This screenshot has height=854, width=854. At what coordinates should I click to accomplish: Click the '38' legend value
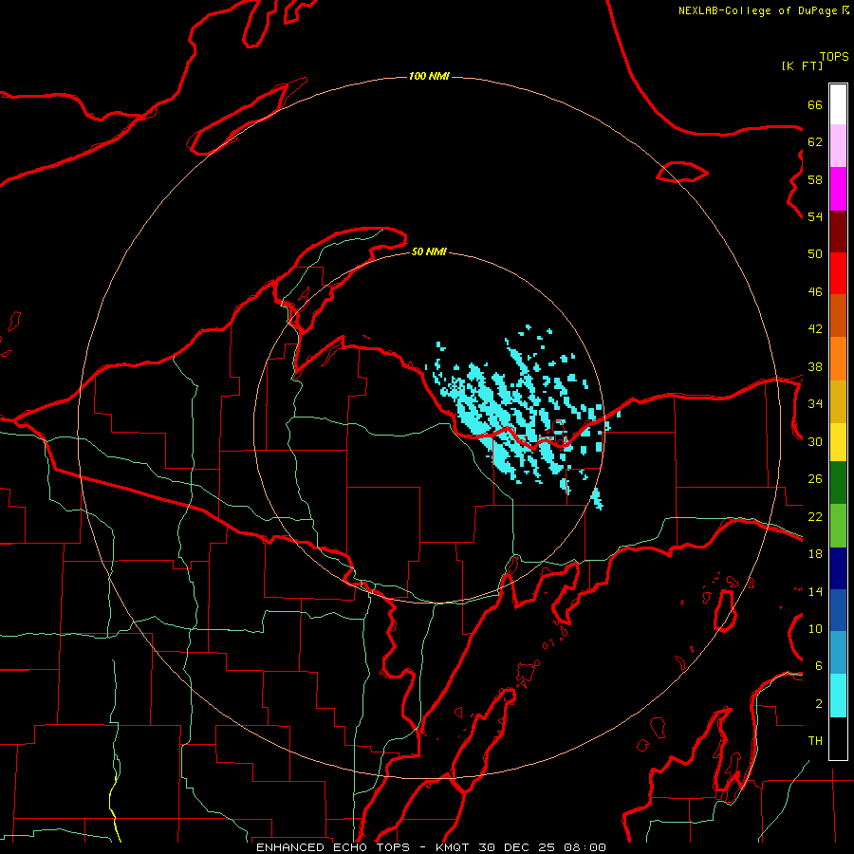point(815,366)
